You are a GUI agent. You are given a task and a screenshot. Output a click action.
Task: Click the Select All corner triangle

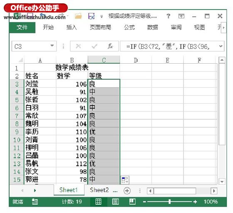point(21,60)
